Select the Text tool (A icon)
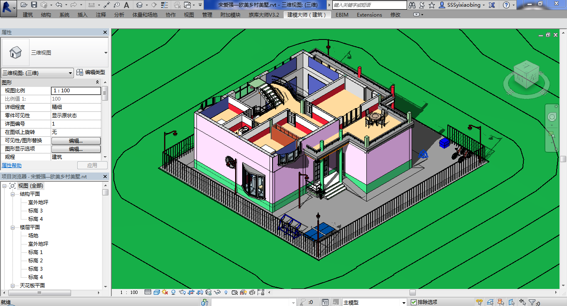Viewport: 567px width, 306px height. pos(126,5)
